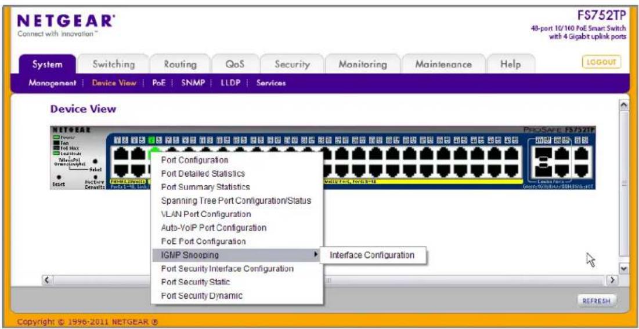Click port 3 on the switch image

click(138, 153)
